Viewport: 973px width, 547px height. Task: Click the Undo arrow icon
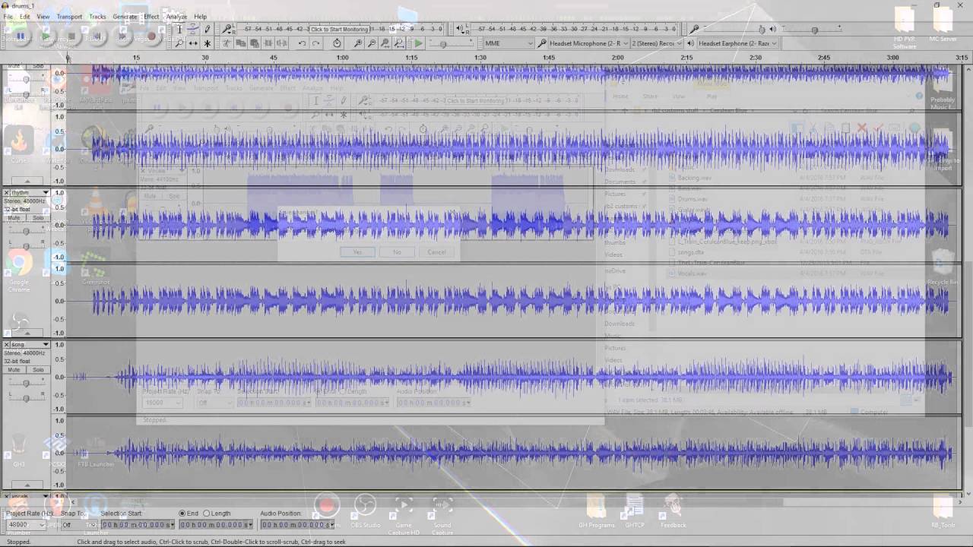(x=302, y=43)
